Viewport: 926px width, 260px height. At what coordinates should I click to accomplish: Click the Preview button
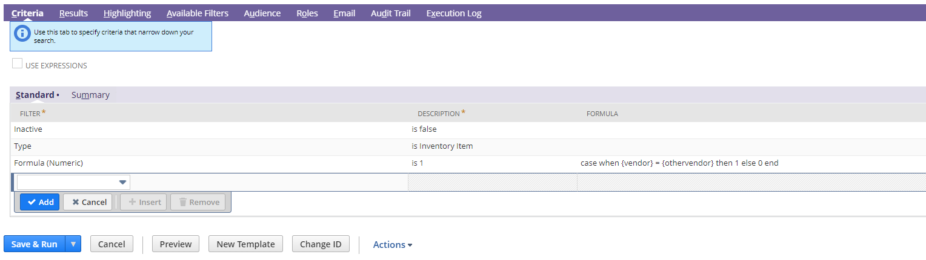point(176,244)
